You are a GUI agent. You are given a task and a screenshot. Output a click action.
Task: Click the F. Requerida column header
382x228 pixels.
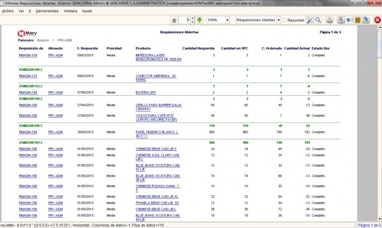[87, 48]
